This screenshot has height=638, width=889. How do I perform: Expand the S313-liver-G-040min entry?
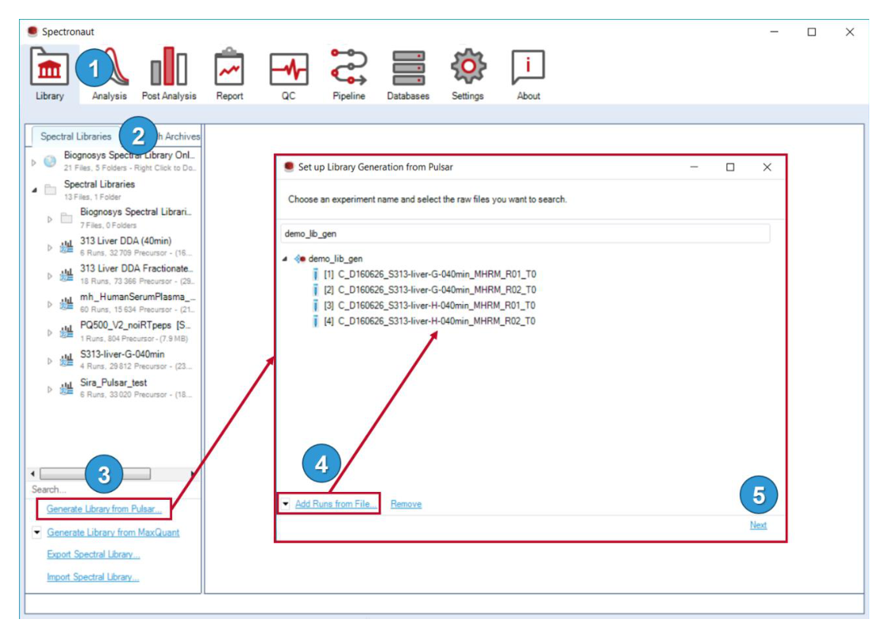(50, 362)
